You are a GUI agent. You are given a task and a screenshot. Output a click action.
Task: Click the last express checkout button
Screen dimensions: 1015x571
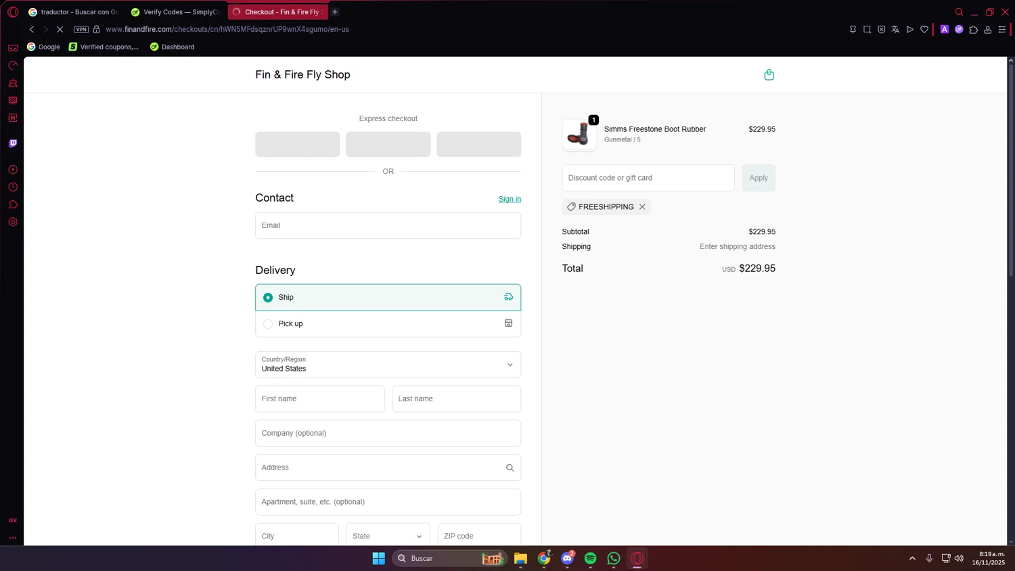pos(478,144)
